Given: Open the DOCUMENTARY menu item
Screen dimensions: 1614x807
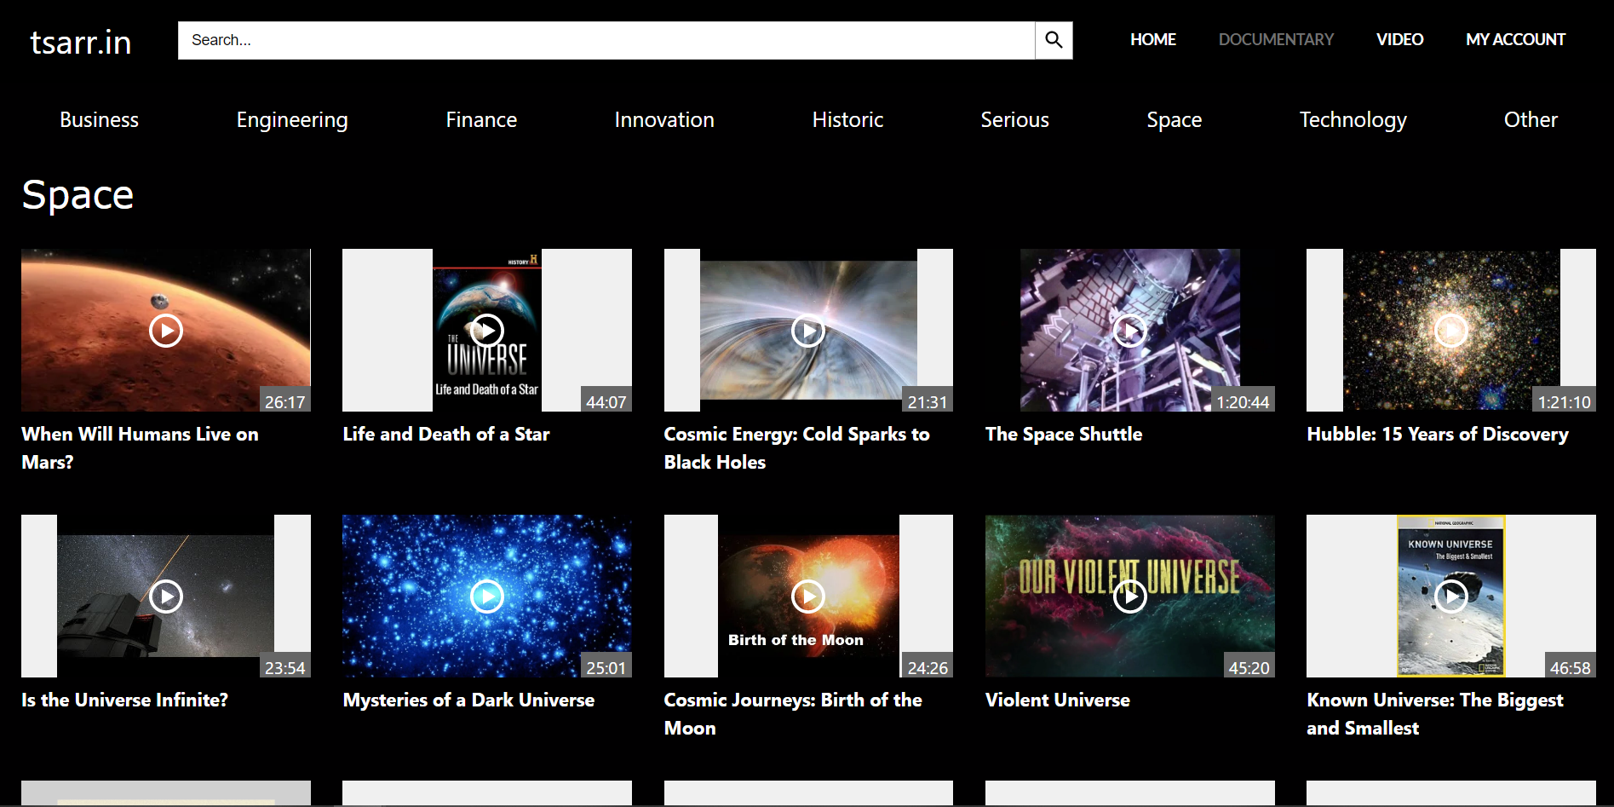Looking at the screenshot, I should click(1276, 40).
